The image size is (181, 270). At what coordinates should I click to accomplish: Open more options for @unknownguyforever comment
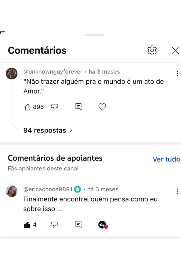coord(177,74)
